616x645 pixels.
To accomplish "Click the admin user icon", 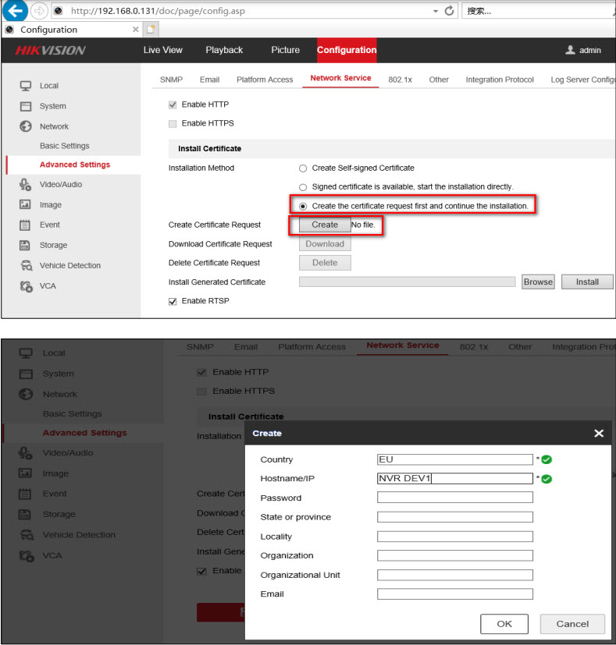I will [x=570, y=51].
